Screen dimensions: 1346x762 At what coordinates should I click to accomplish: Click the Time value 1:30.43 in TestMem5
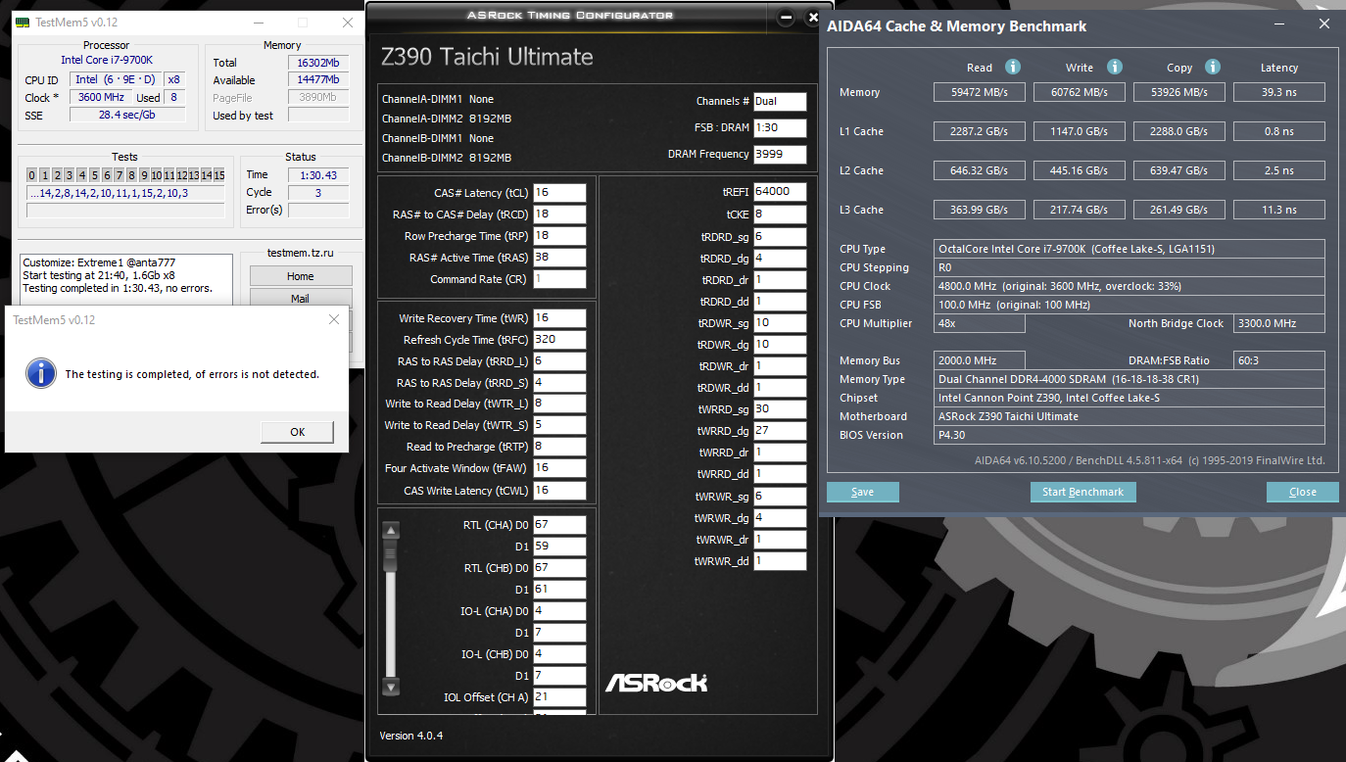[x=318, y=175]
